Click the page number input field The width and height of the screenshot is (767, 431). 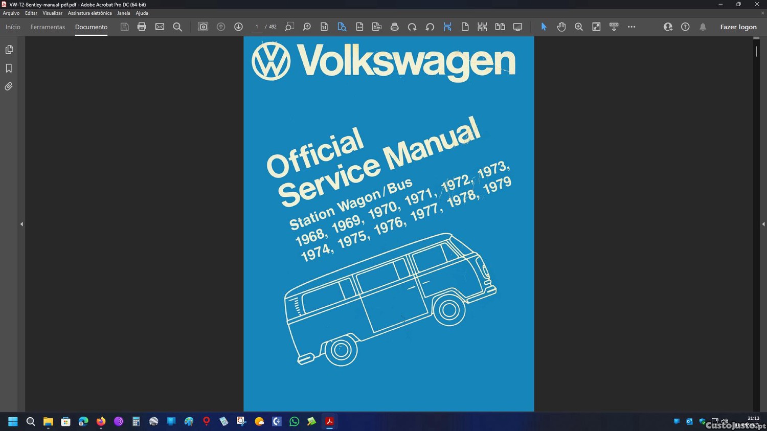click(x=257, y=27)
